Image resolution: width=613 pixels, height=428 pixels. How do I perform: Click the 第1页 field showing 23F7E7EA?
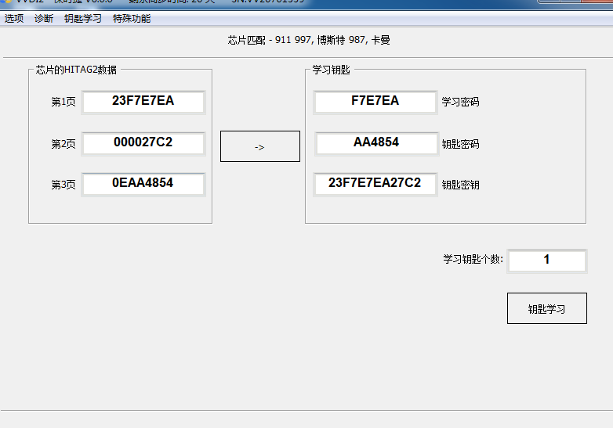[143, 102]
